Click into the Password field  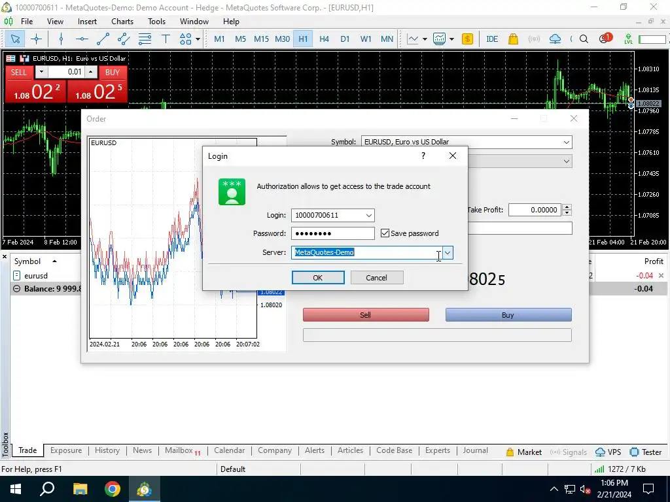[x=333, y=233]
